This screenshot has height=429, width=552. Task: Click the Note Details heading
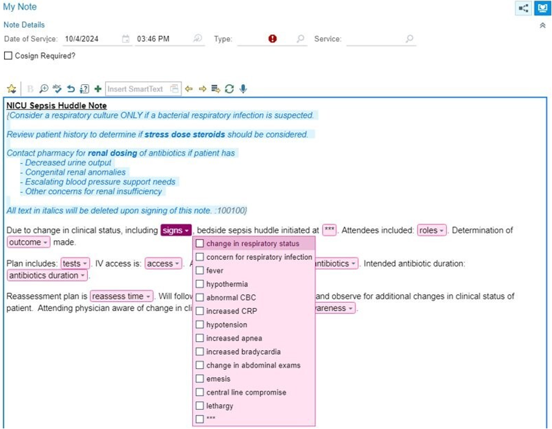point(24,25)
